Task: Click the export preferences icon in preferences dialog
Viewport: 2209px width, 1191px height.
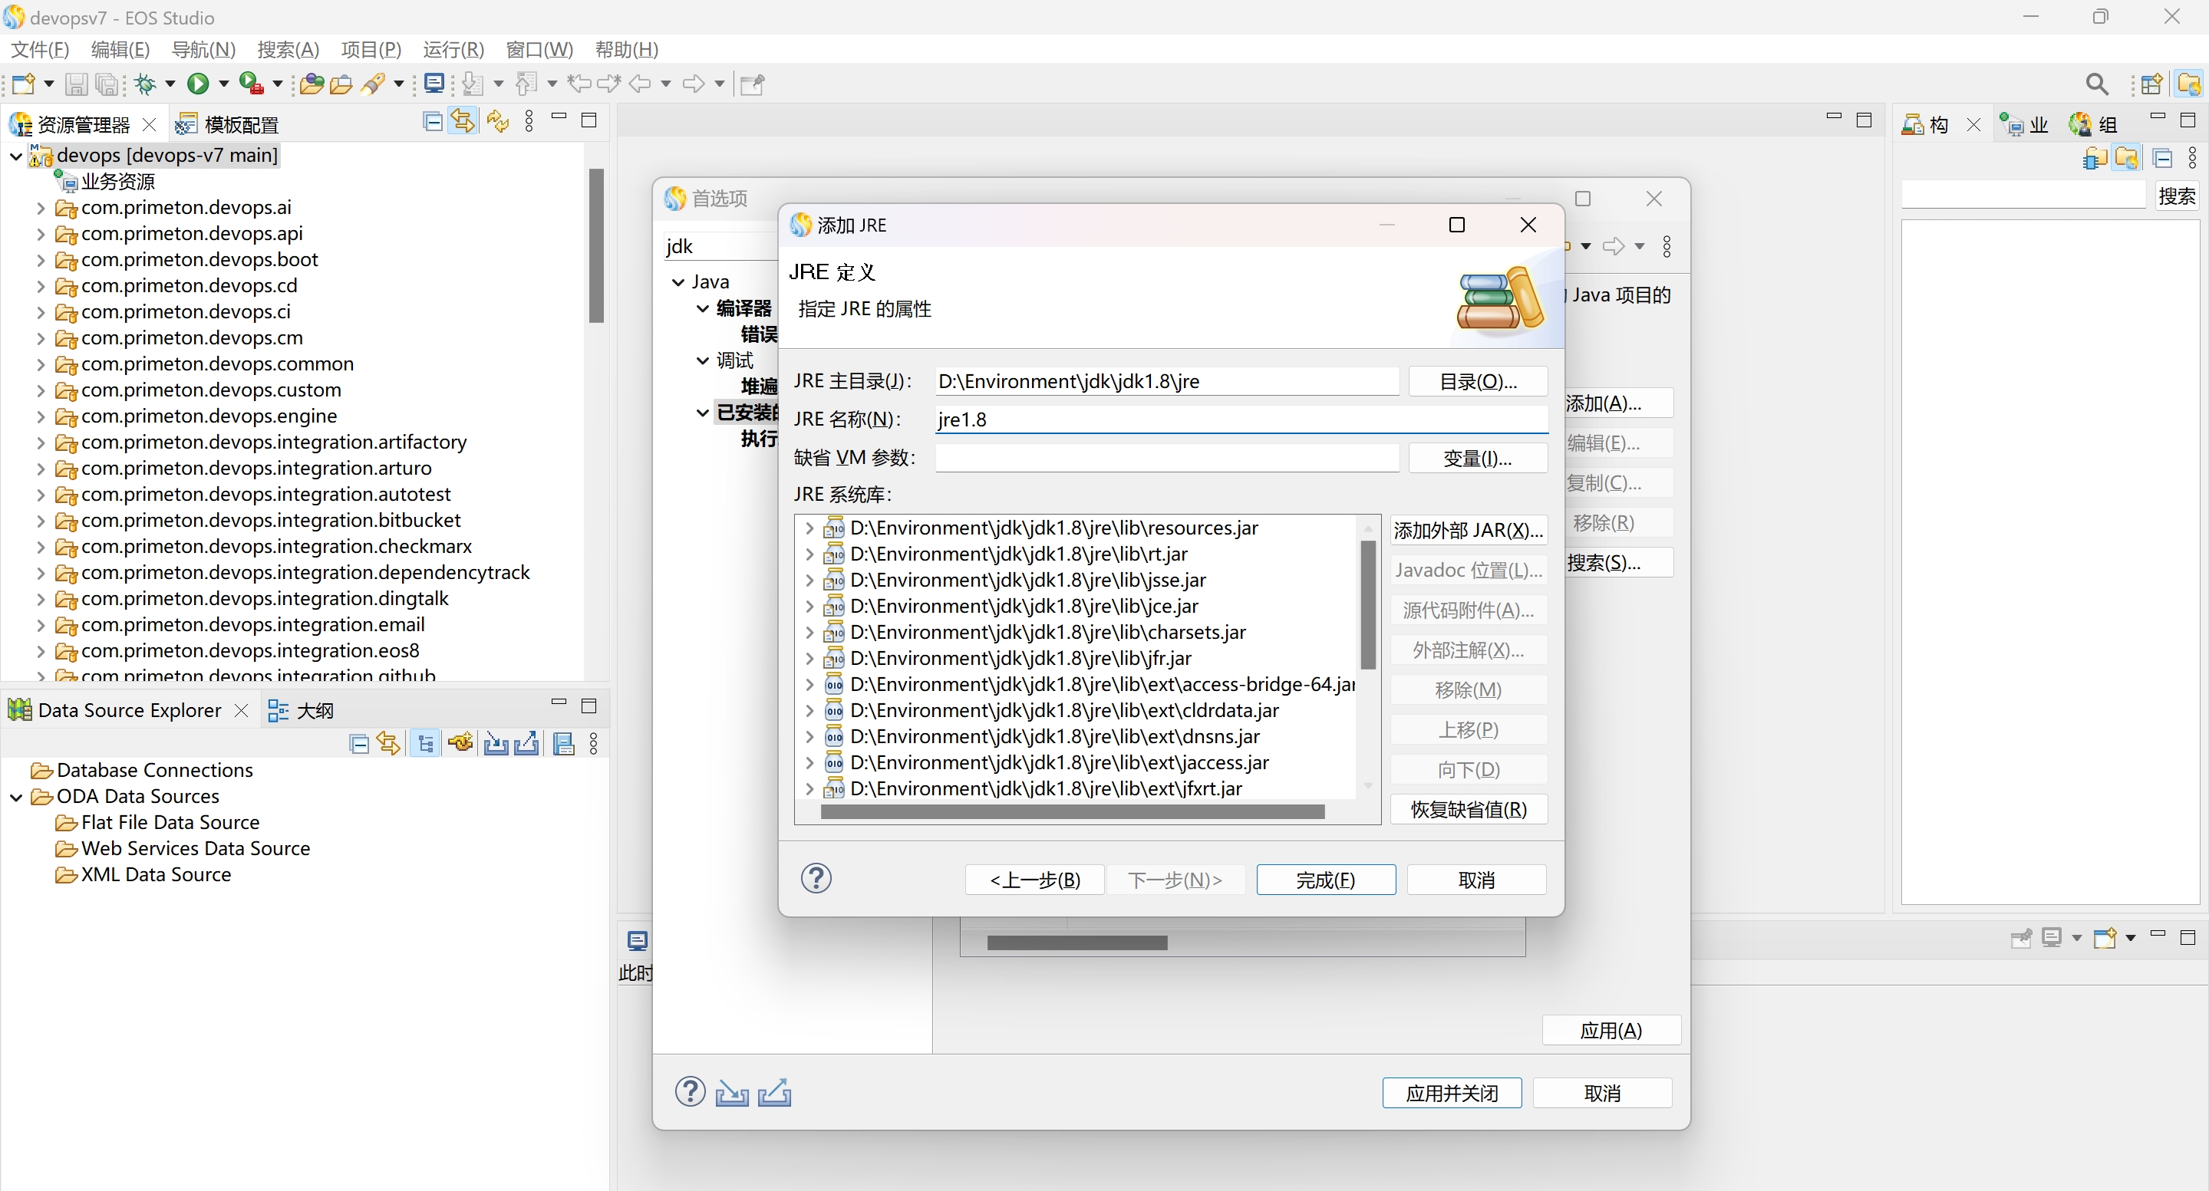Action: coord(774,1093)
